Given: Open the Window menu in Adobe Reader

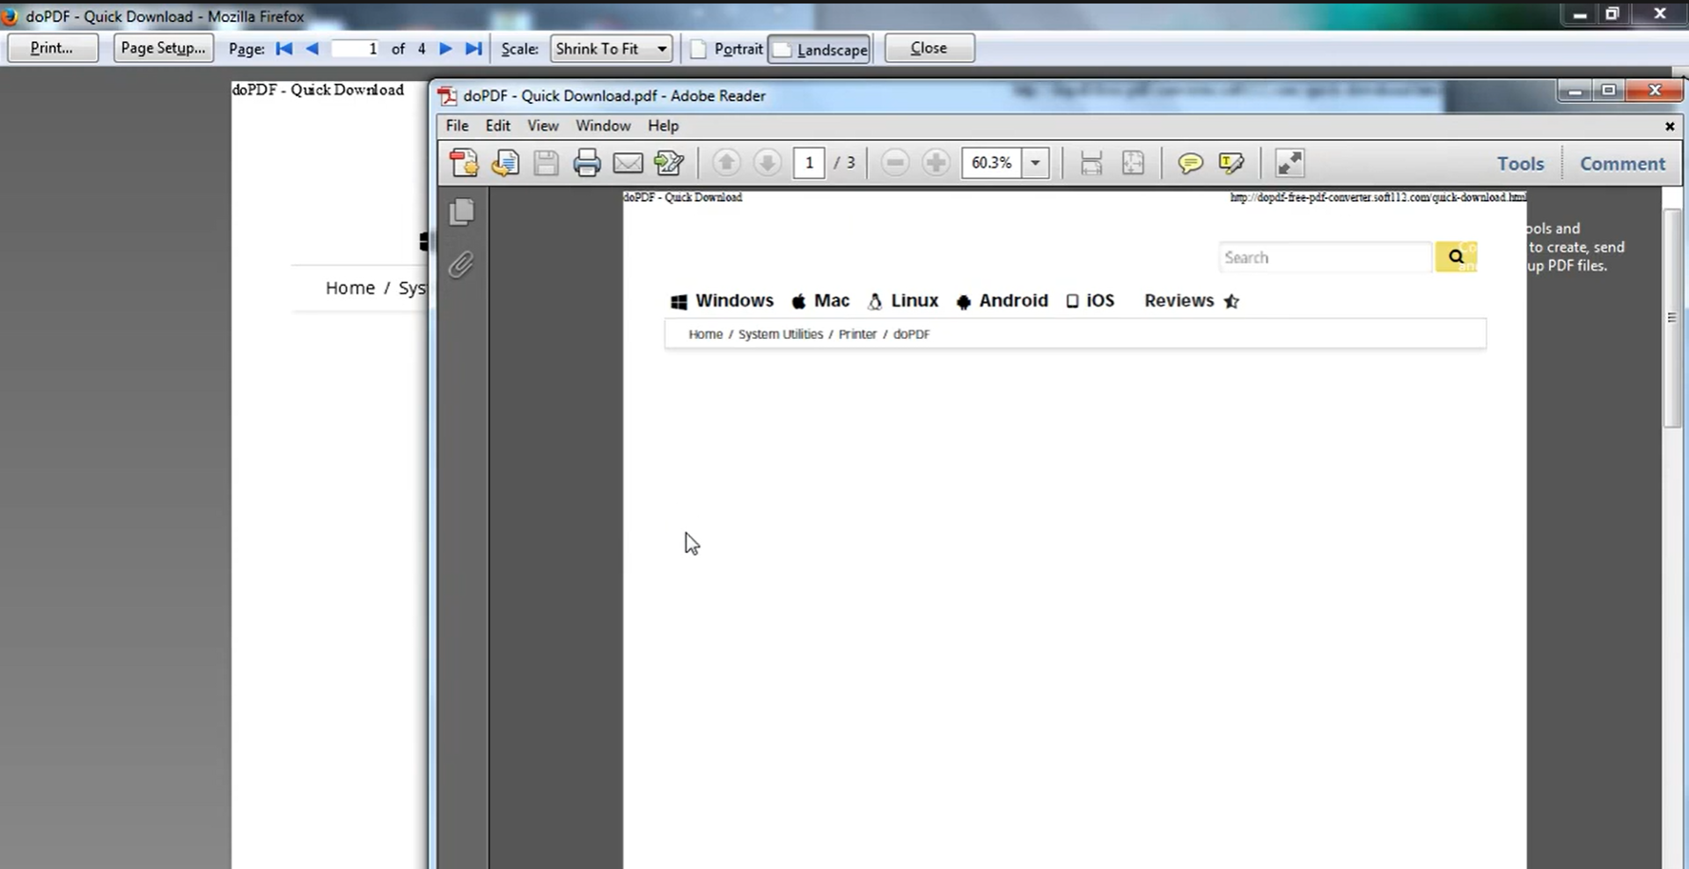Looking at the screenshot, I should 603,126.
